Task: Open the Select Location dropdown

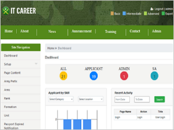Action: [91, 99]
